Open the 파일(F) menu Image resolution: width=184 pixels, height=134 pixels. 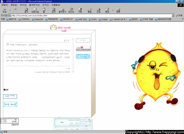click(5, 5)
